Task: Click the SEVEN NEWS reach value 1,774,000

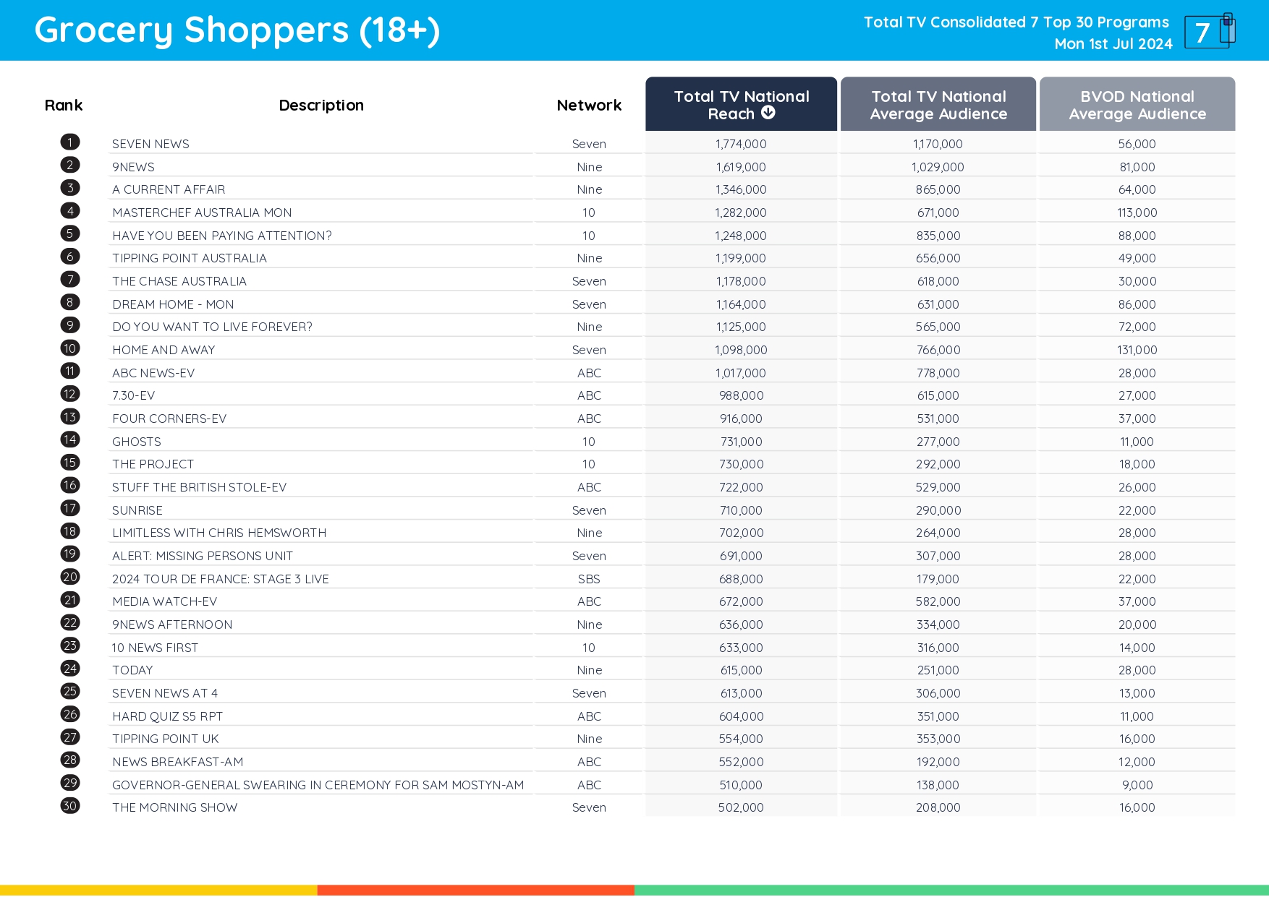Action: 741,144
